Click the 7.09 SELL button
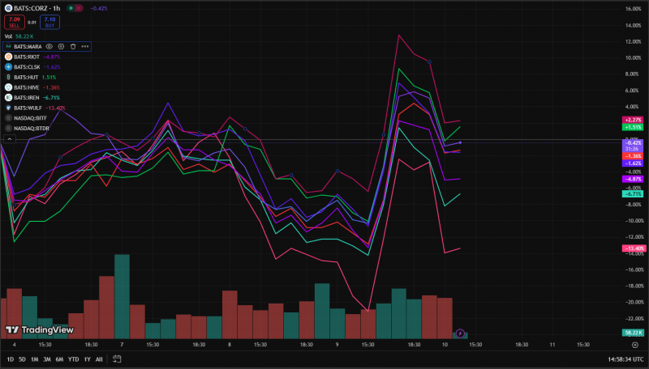This screenshot has width=649, height=369. point(15,23)
